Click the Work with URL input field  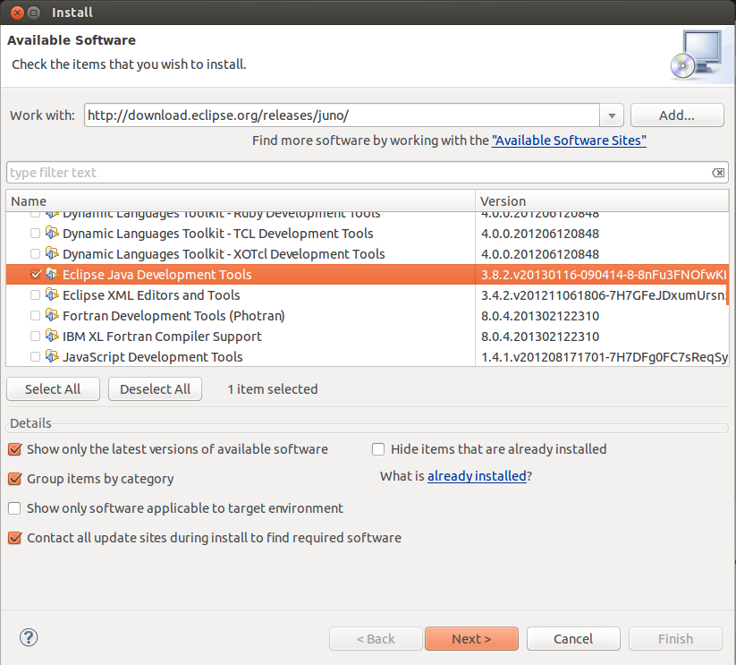coord(343,115)
